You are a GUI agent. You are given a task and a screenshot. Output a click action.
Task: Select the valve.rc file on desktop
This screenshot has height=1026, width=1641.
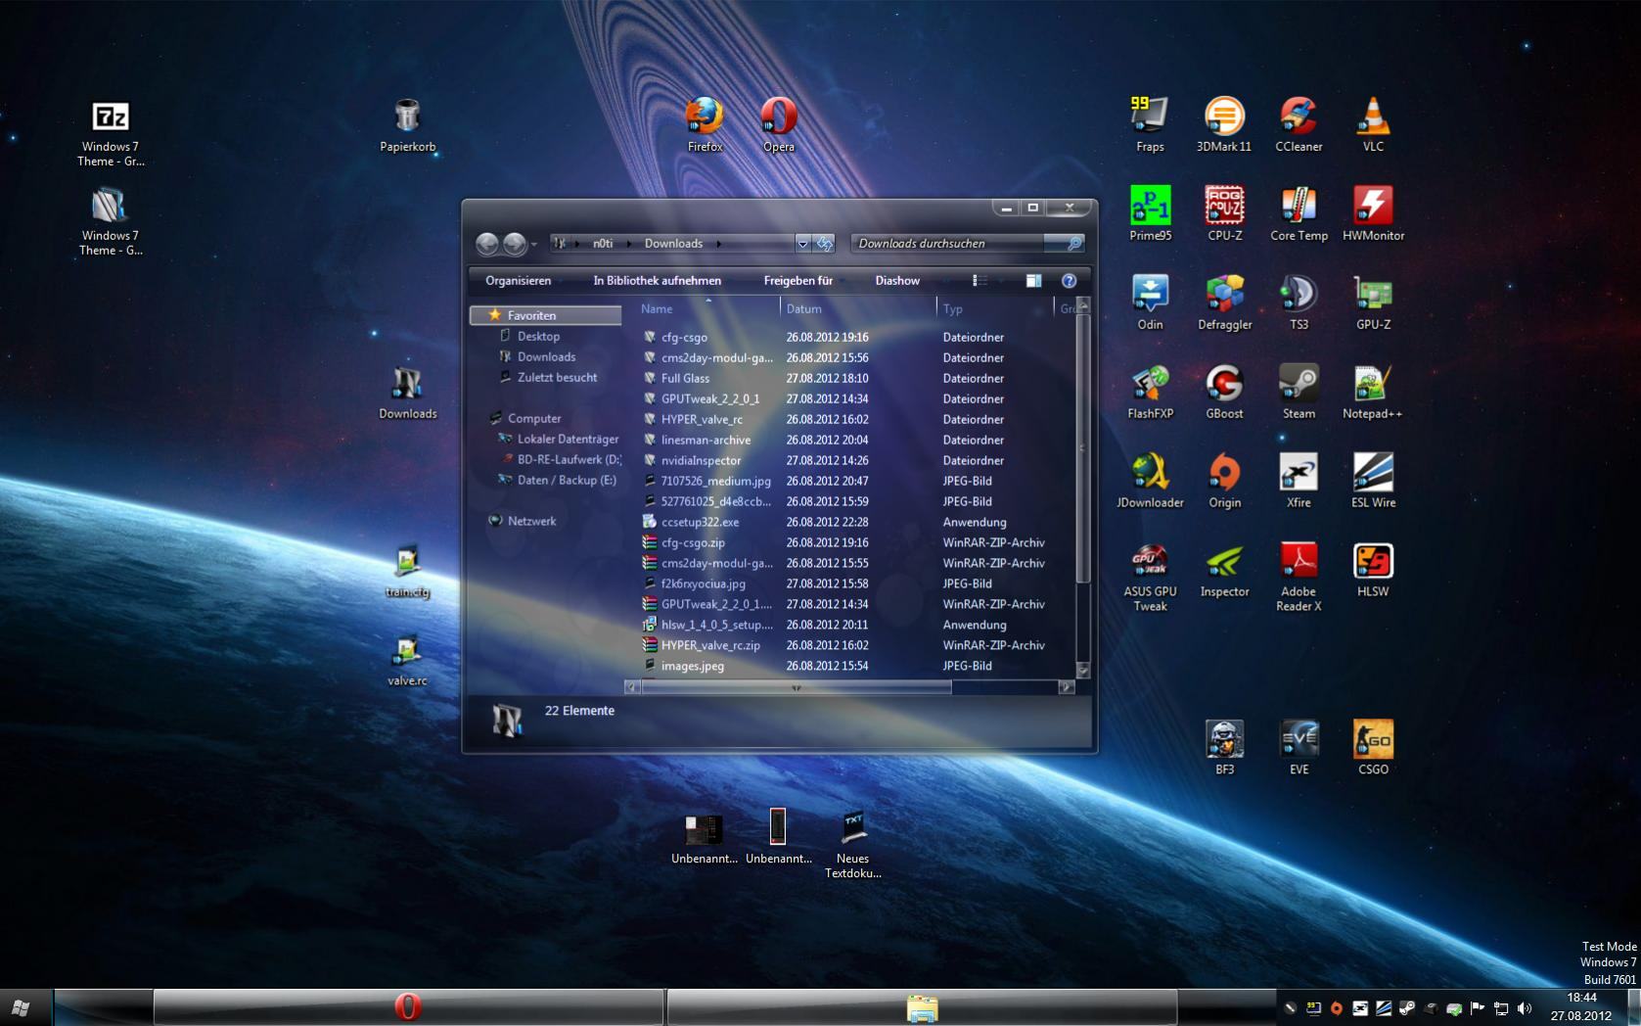407,660
